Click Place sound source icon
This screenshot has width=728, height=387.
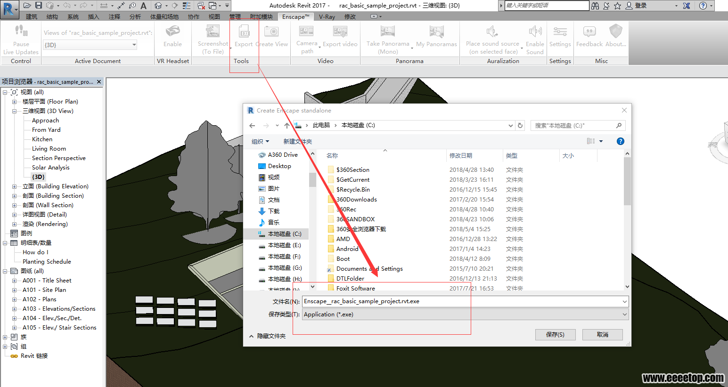coord(492,32)
